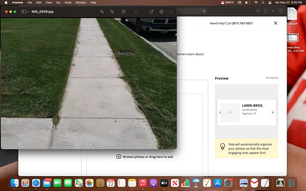This screenshot has height=191, width=306.
Task: Reload the page in Safari address bar
Action: point(204,11)
